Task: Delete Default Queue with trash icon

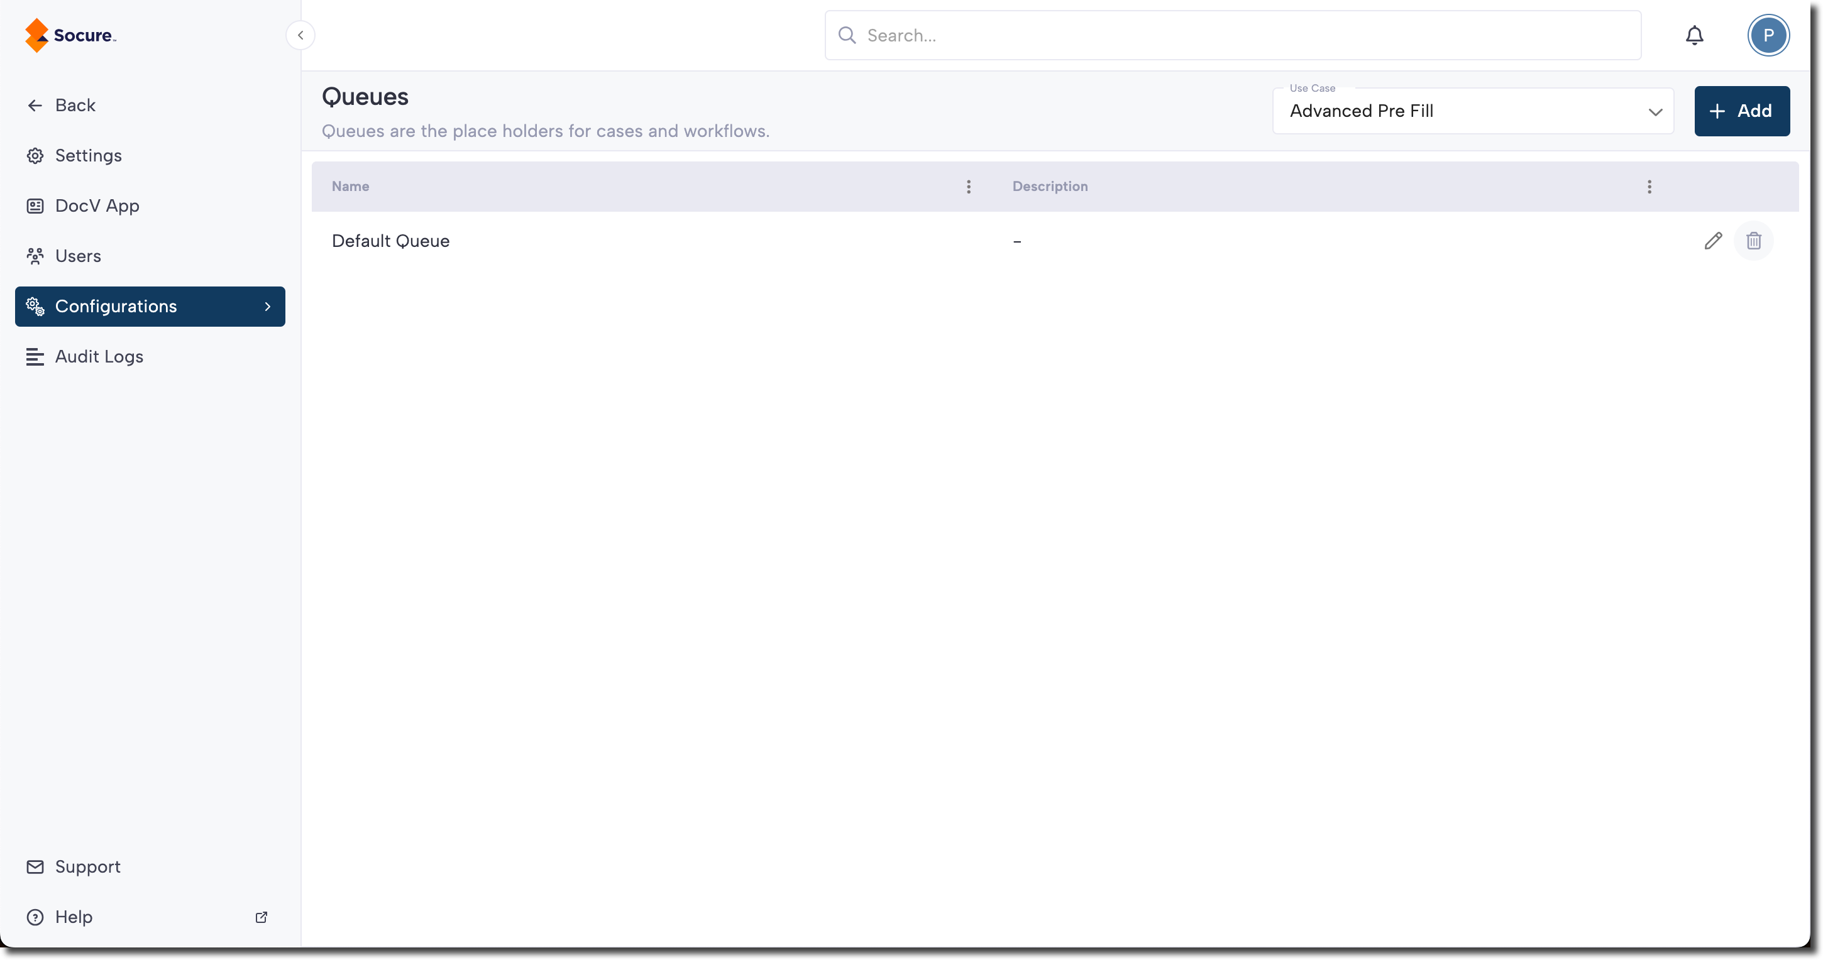Action: click(1753, 241)
